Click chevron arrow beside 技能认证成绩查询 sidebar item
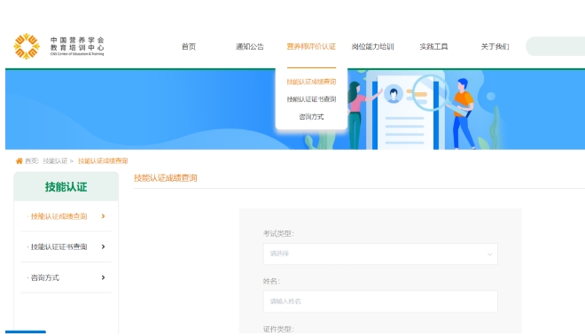Viewport: 585px width, 336px height. click(104, 216)
